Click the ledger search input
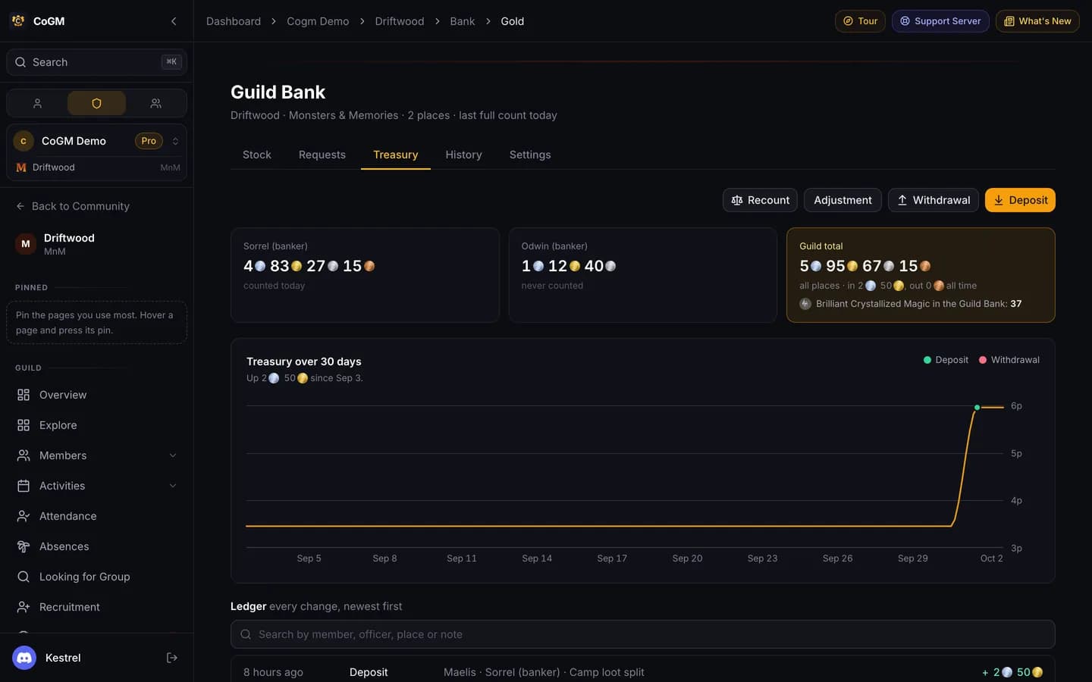This screenshot has height=682, width=1092. (643, 634)
